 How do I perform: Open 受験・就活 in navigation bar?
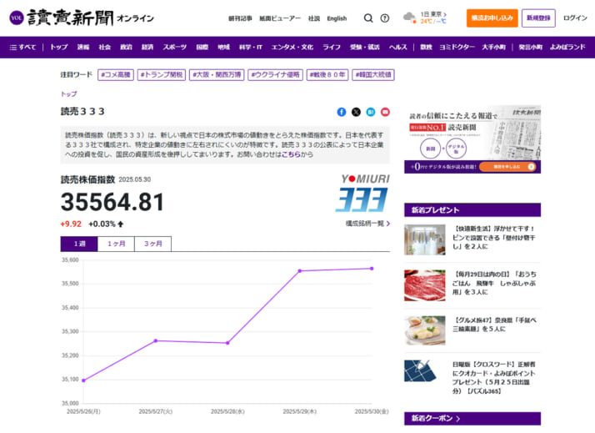click(365, 47)
